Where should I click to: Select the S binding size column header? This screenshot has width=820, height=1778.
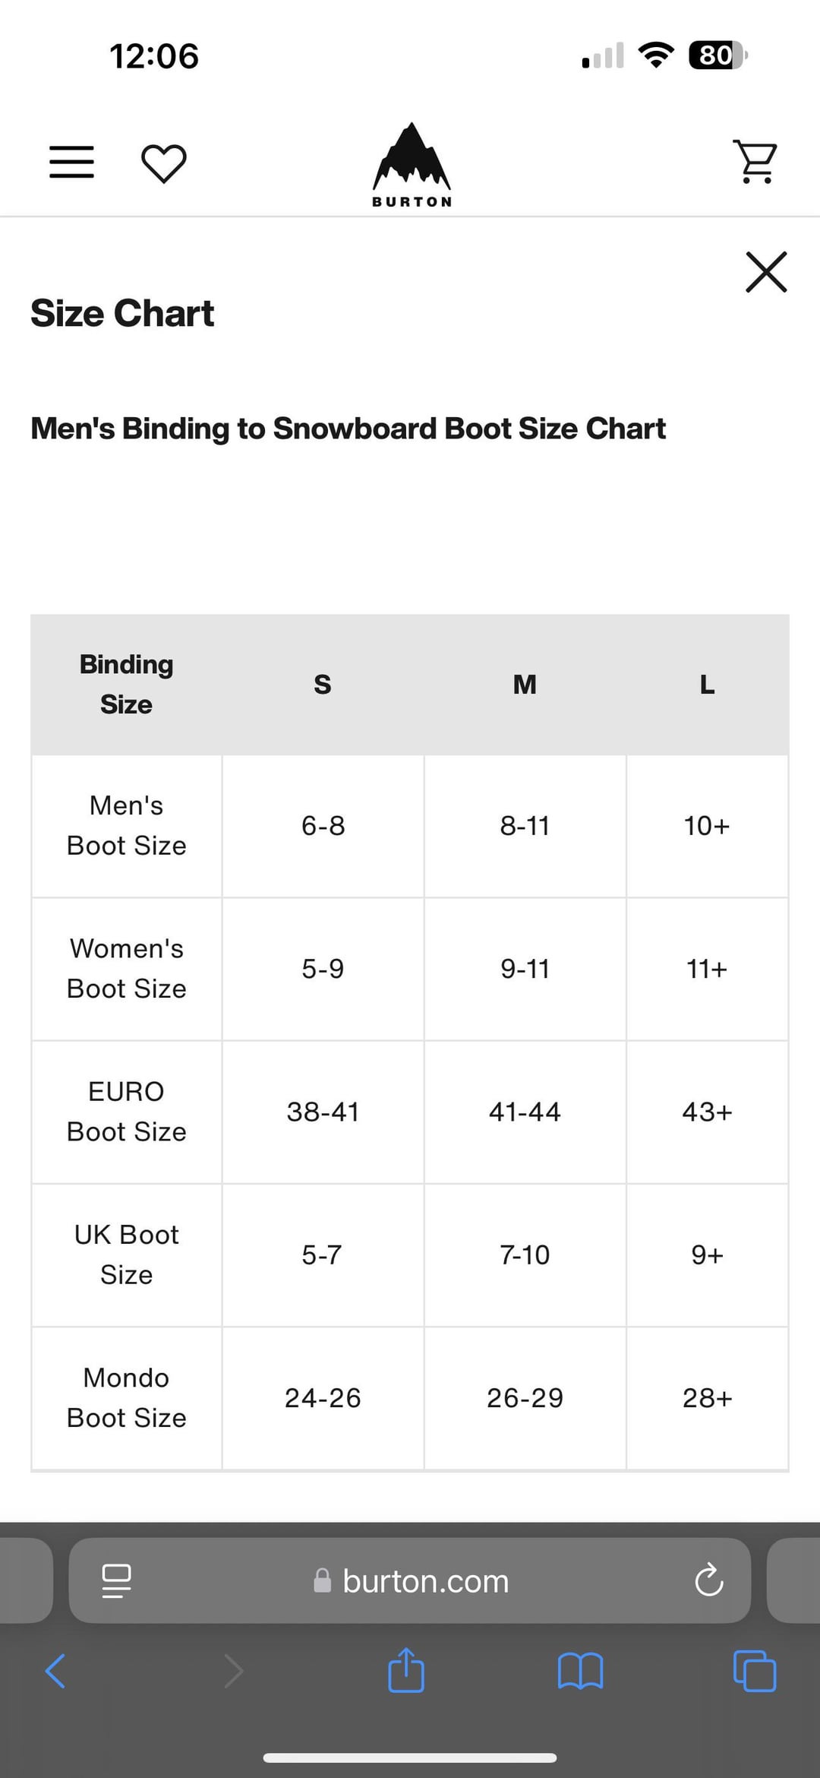tap(323, 685)
